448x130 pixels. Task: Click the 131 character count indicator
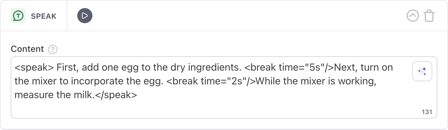point(427,112)
